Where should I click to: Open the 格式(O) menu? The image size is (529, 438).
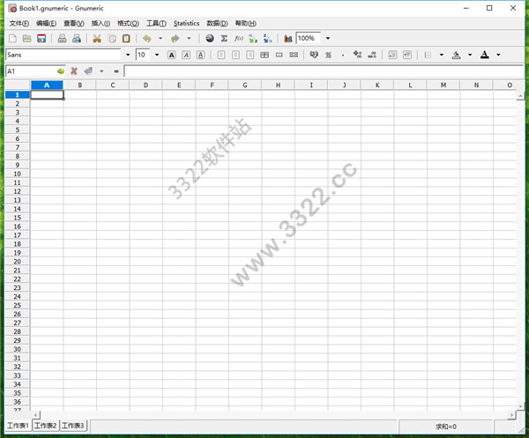(x=128, y=23)
